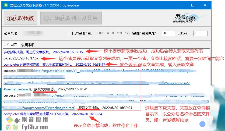Click the 公众号名 label

tap(11, 33)
